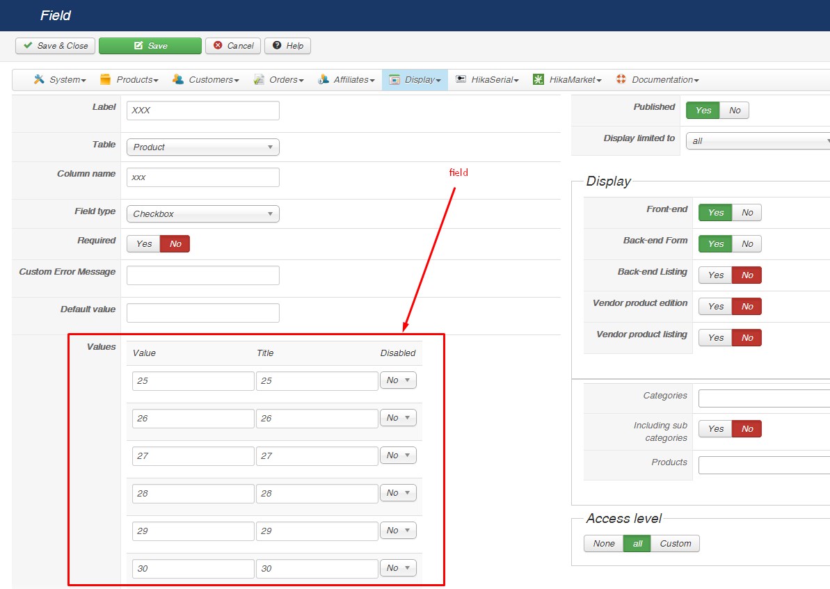Click the System menu wrench icon

coord(39,79)
